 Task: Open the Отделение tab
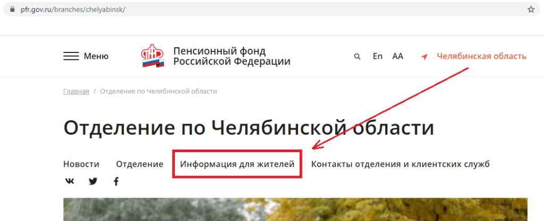[140, 164]
